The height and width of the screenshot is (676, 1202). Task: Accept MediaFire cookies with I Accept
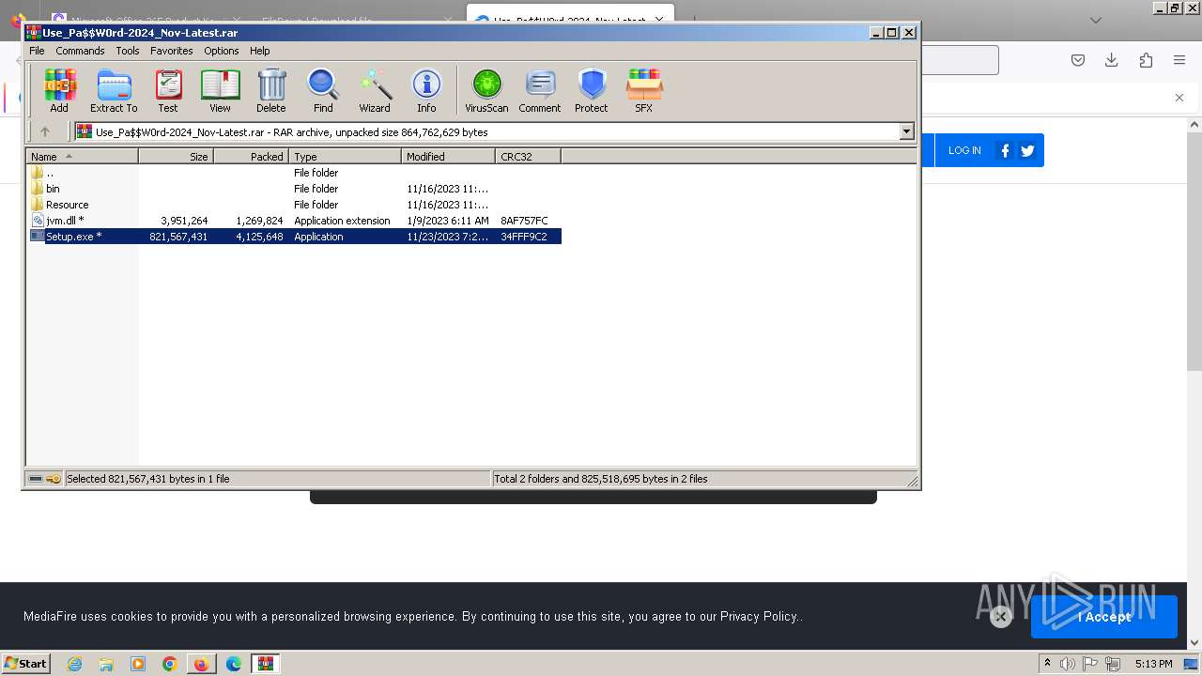(x=1104, y=617)
